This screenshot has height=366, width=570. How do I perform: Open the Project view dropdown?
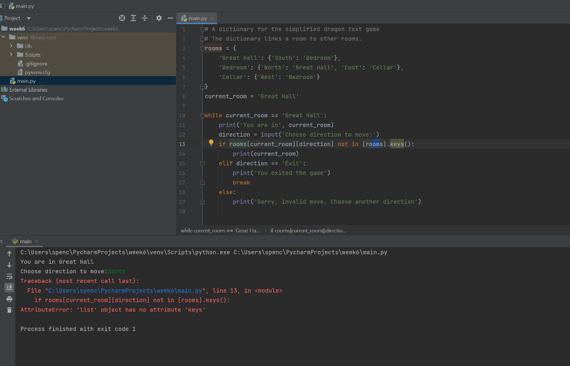(28, 18)
